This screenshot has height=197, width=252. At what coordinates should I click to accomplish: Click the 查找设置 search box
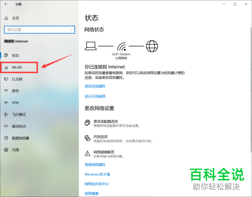click(x=39, y=30)
